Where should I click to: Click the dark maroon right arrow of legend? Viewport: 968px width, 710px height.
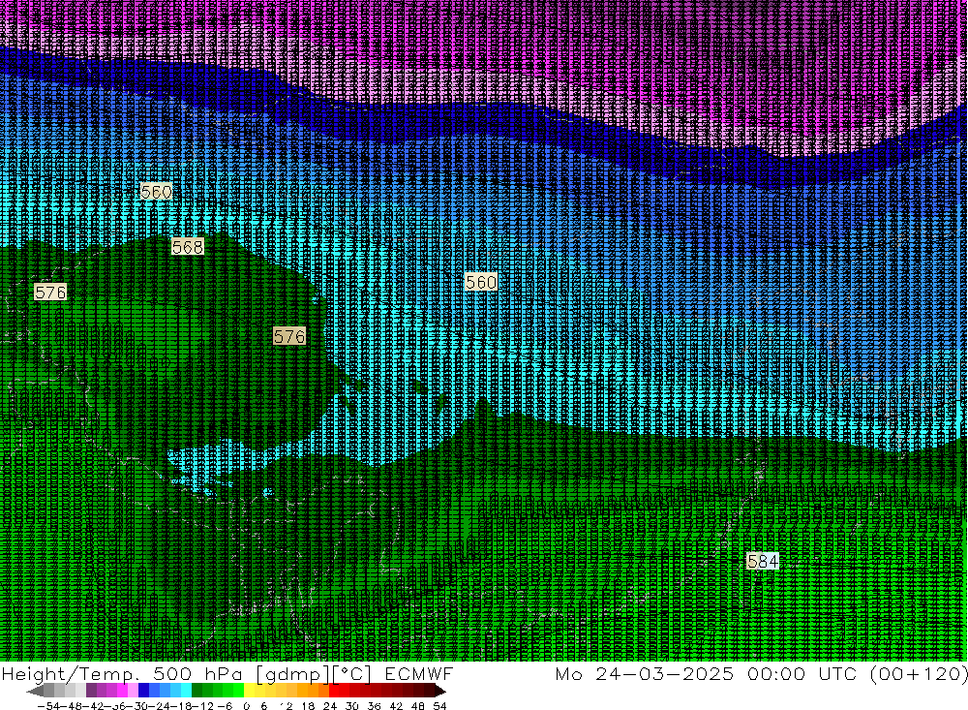(440, 691)
